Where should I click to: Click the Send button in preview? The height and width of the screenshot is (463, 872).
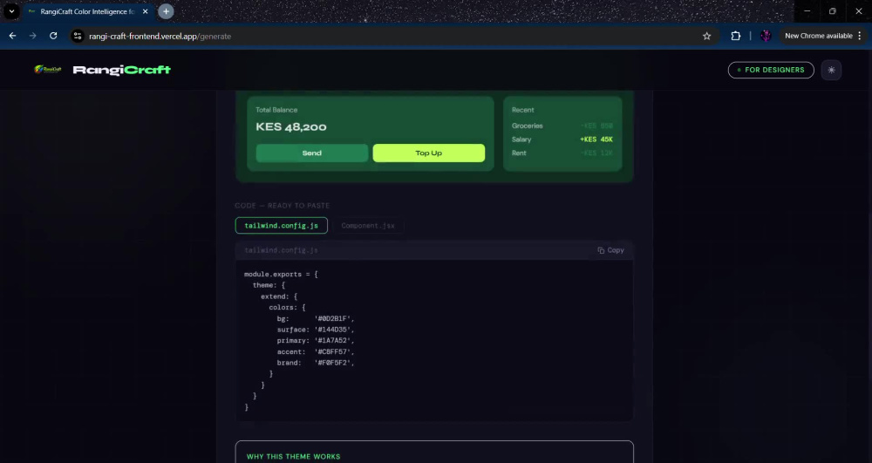point(312,153)
